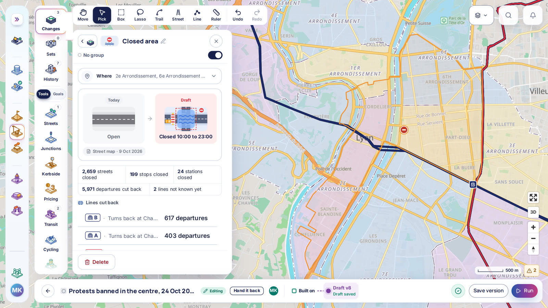The height and width of the screenshot is (308, 548).
Task: Choose the Lasso selection tool
Action: [140, 15]
